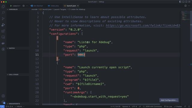Open remote window indicator in status bar

coord(2,106)
